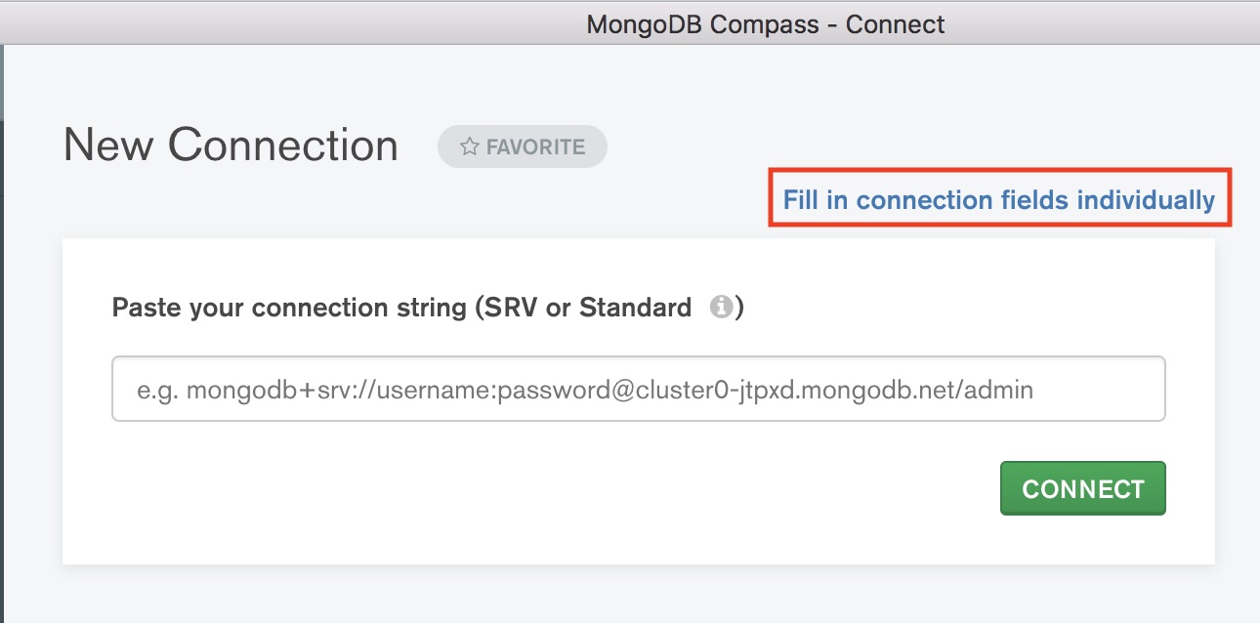The width and height of the screenshot is (1260, 623).
Task: Click the "SRV or Standard" text in label
Action: tap(584, 308)
